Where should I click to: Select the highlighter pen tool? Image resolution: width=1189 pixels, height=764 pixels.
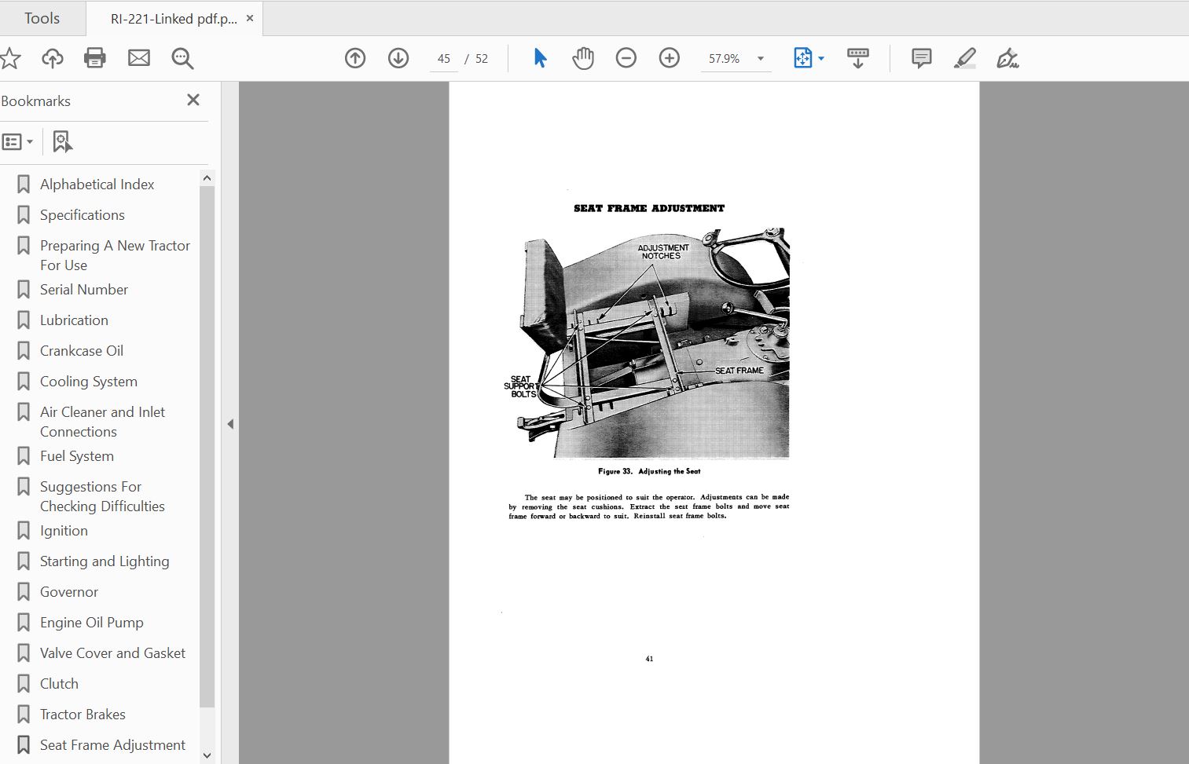pos(965,58)
